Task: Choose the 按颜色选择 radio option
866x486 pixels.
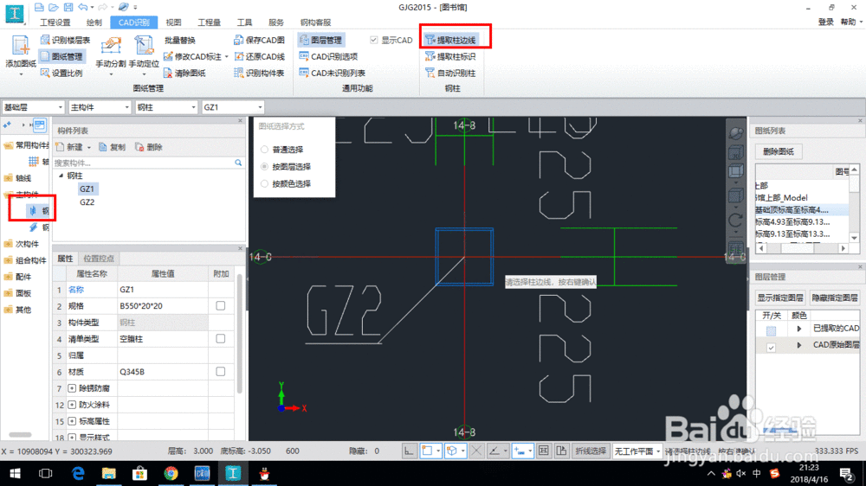Action: click(264, 184)
